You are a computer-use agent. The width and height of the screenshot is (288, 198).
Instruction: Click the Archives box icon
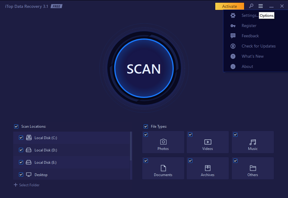point(208,168)
